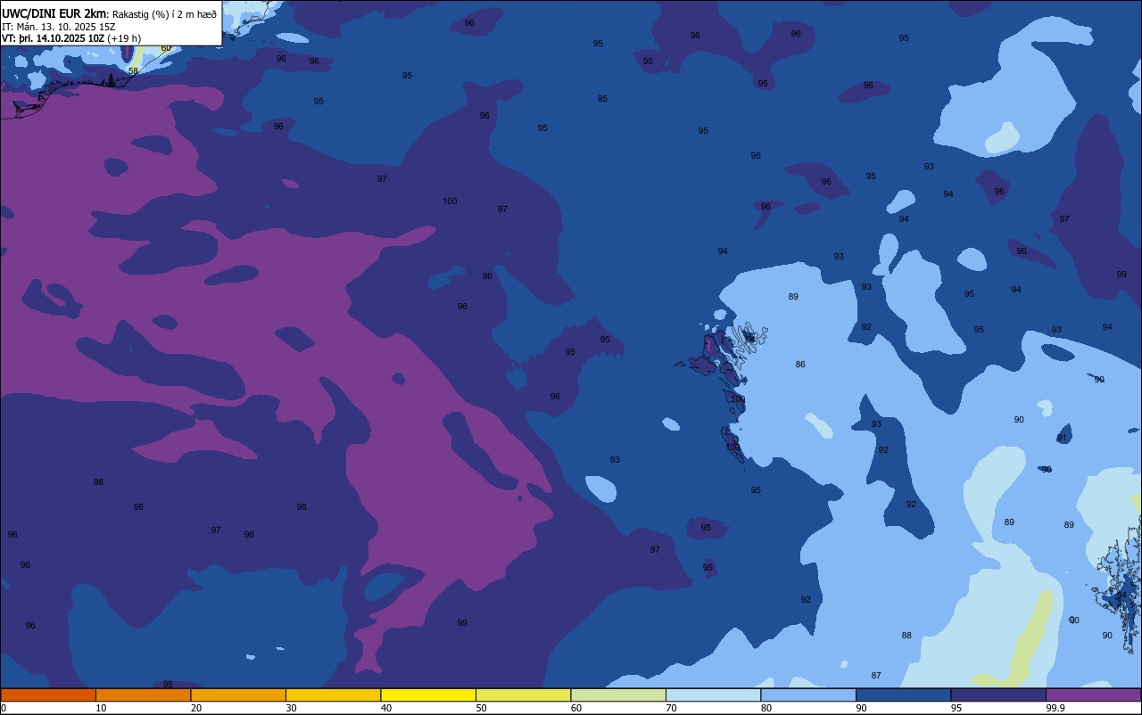Viewport: 1142px width, 715px height.
Task: Click the dark orange 0–10 legend color segment
Action: pos(48,694)
